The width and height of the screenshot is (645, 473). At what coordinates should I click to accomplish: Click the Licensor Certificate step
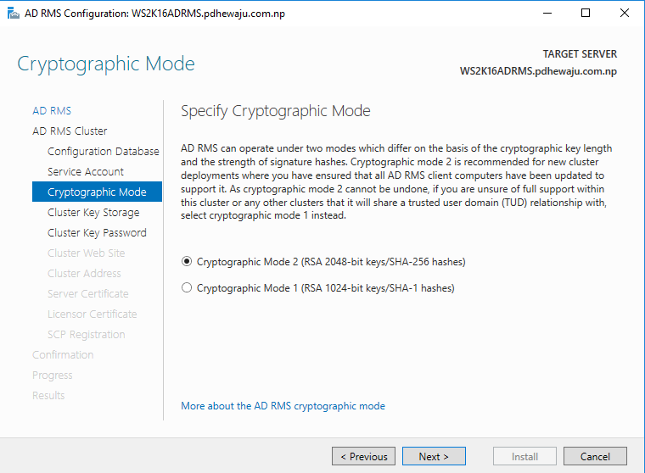(x=93, y=314)
